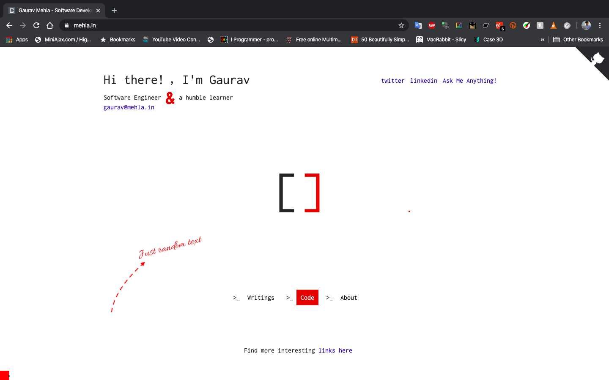
Task: Toggle the bookmark star for this page
Action: tap(401, 25)
